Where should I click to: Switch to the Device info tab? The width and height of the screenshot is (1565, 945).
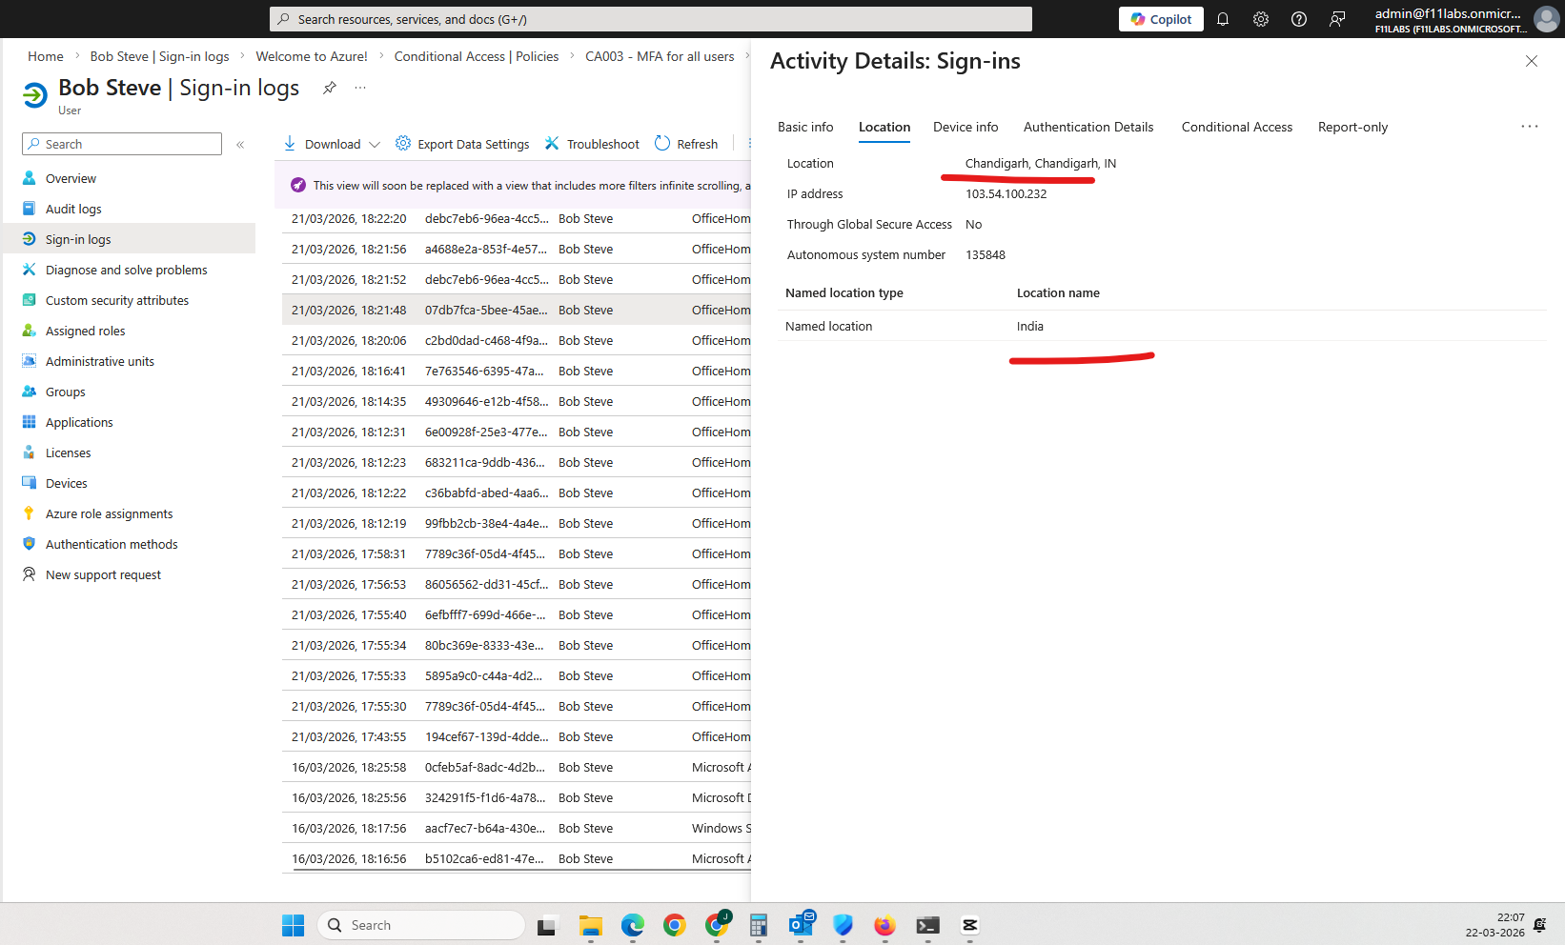(965, 127)
